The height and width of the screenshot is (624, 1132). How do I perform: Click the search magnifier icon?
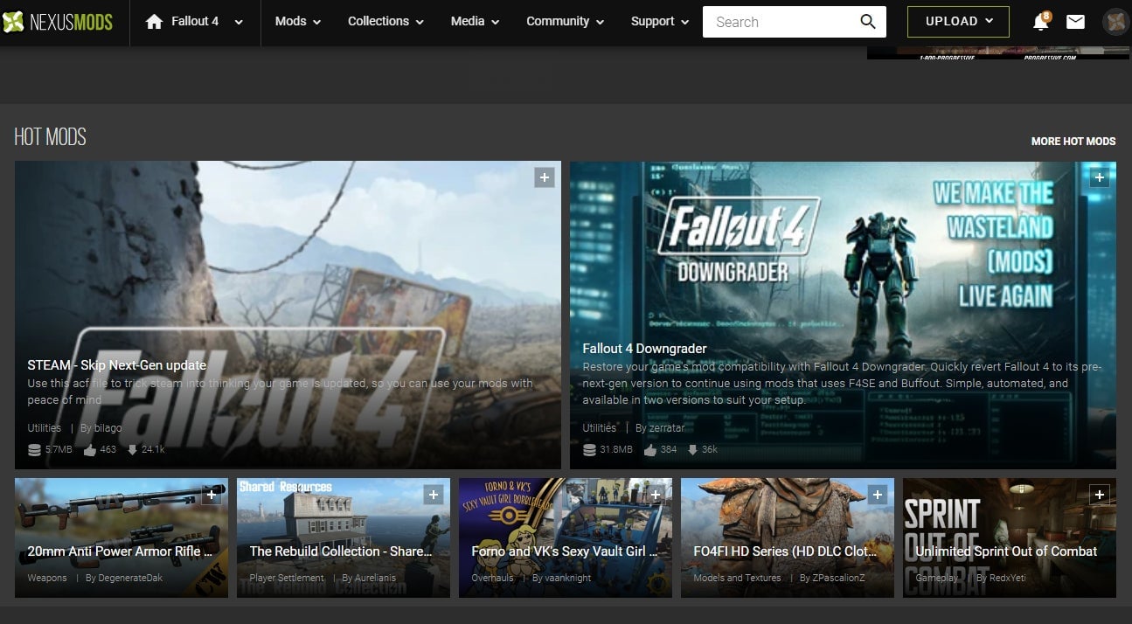[x=866, y=21]
